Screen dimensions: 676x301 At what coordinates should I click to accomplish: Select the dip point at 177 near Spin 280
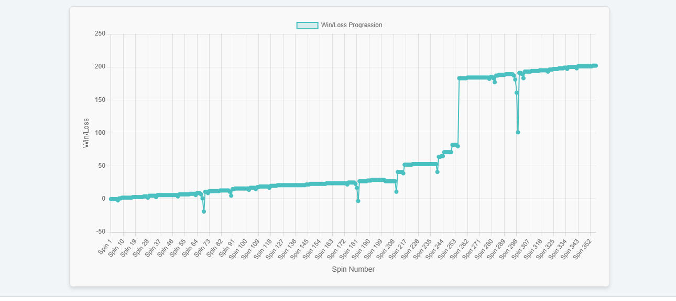(494, 82)
